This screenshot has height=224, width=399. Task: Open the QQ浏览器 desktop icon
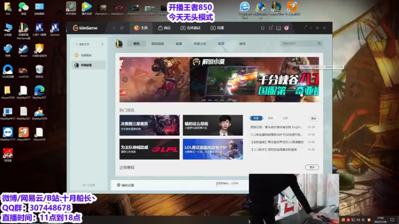point(7,71)
